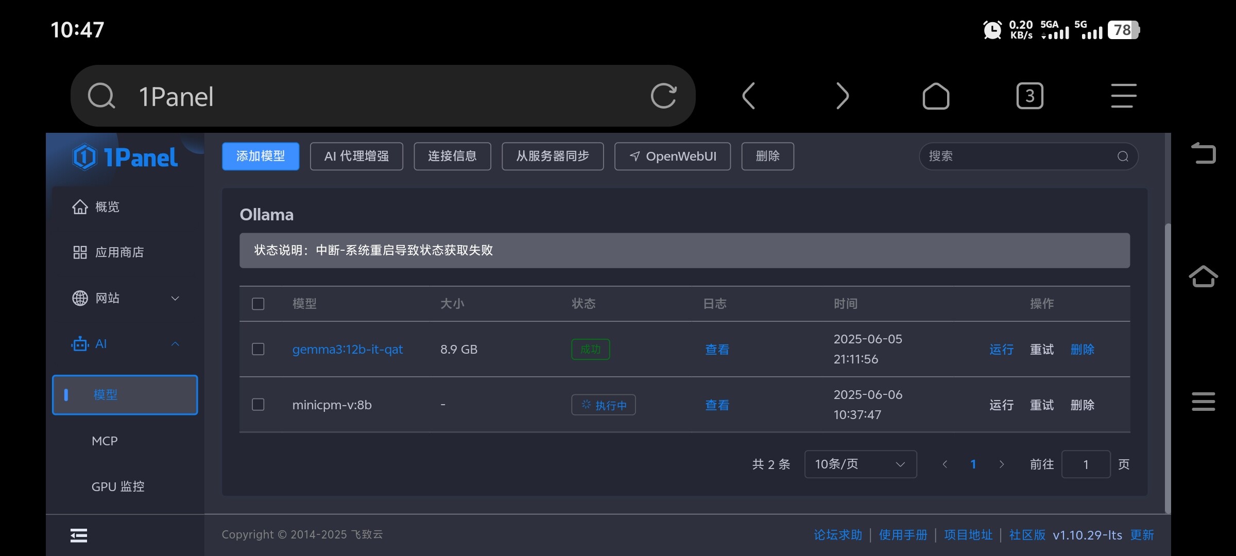Open OpenWebUI button

pos(673,157)
